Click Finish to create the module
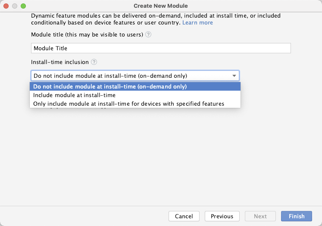 [297, 216]
